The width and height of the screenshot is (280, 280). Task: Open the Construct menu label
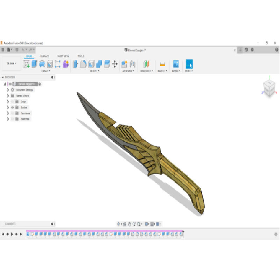tap(146, 71)
